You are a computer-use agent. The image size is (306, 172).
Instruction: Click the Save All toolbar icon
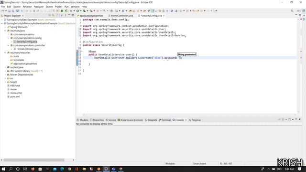coord(13,11)
